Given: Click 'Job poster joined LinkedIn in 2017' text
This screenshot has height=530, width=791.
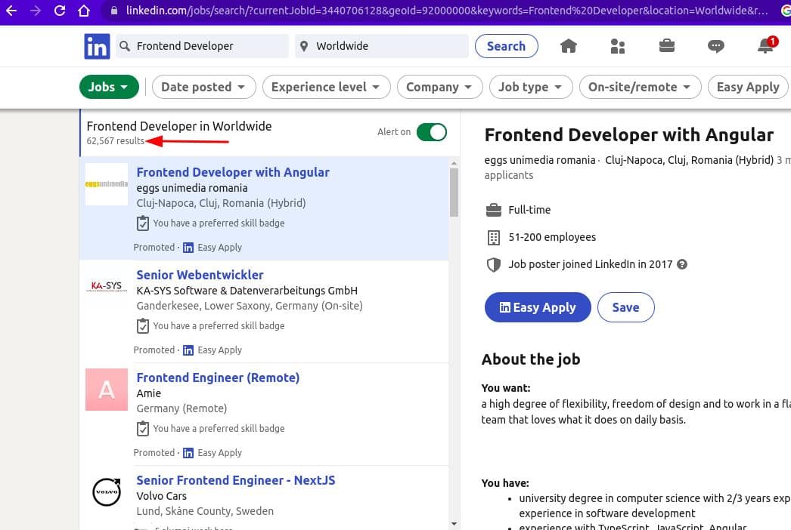Looking at the screenshot, I should tap(590, 264).
